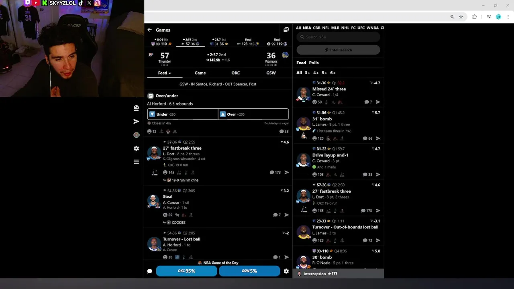Filter feed to 4+ rated plays
Image resolution: width=514 pixels, height=289 pixels.
coord(316,73)
